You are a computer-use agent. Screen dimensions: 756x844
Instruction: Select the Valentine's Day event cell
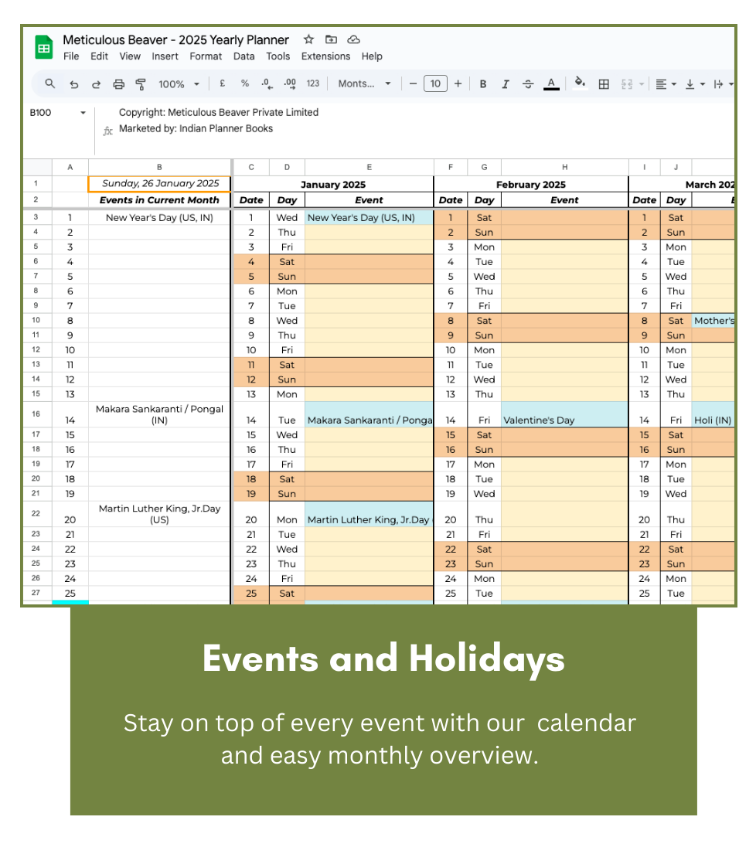coord(564,420)
